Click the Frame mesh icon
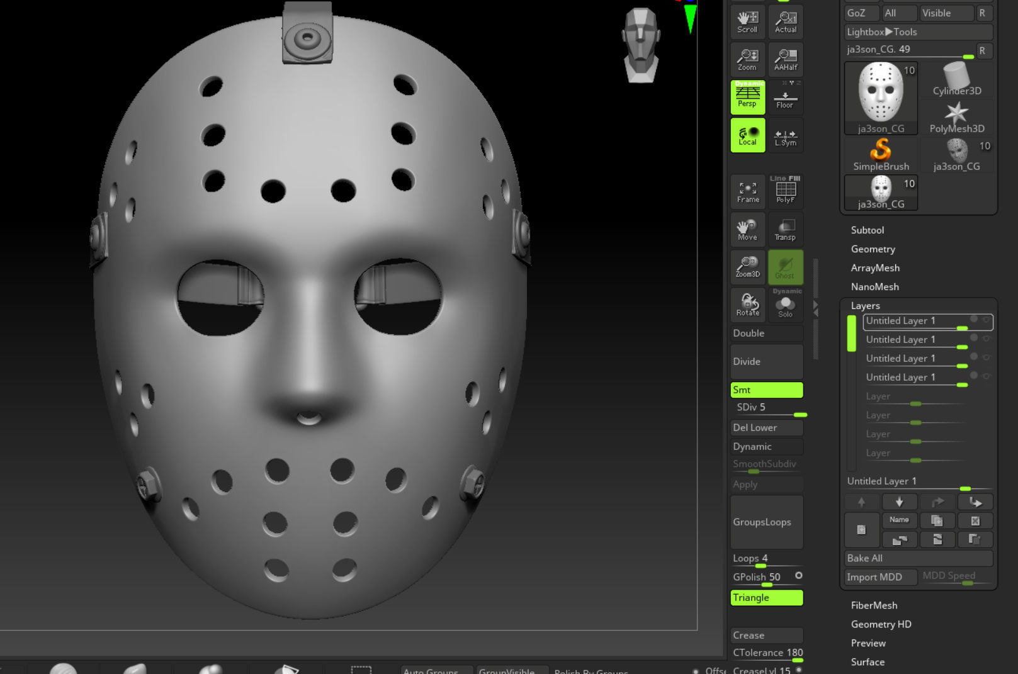Screen dimensions: 1018x674 pyautogui.click(x=747, y=192)
